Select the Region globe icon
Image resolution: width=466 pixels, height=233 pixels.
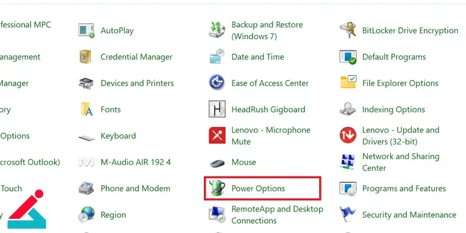[86, 214]
